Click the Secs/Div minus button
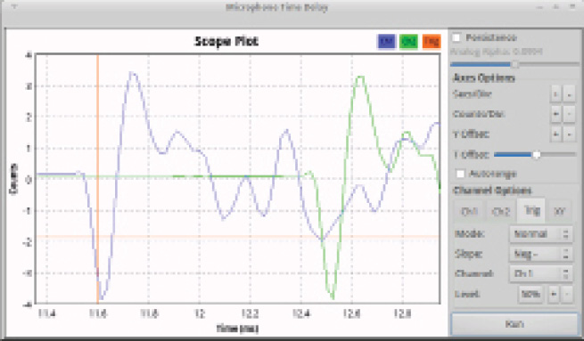 point(569,94)
